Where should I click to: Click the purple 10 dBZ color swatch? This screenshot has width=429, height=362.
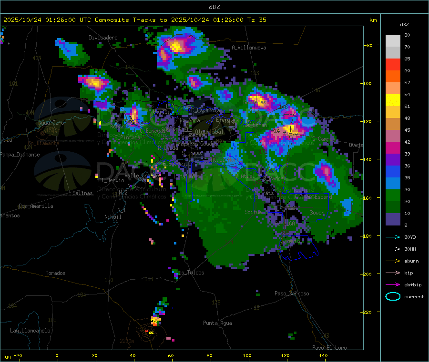(393, 219)
